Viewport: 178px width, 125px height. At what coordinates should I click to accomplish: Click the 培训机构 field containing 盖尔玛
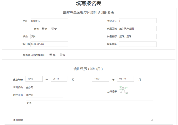coord(44,87)
